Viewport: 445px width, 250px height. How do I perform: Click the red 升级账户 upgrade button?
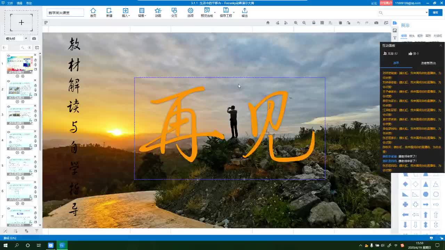(386, 3)
